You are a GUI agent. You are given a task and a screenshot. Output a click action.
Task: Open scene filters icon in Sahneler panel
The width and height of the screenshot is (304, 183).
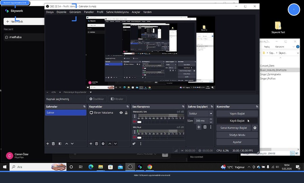click(60, 144)
